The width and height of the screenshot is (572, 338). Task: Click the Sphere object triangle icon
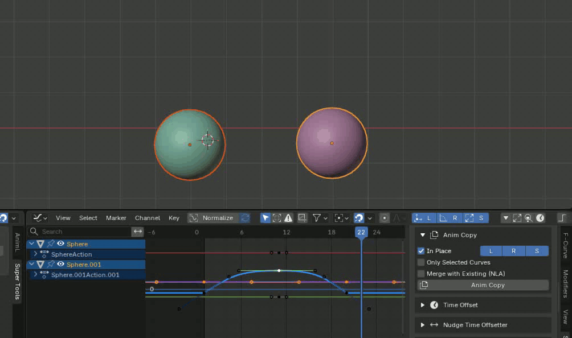coord(40,244)
